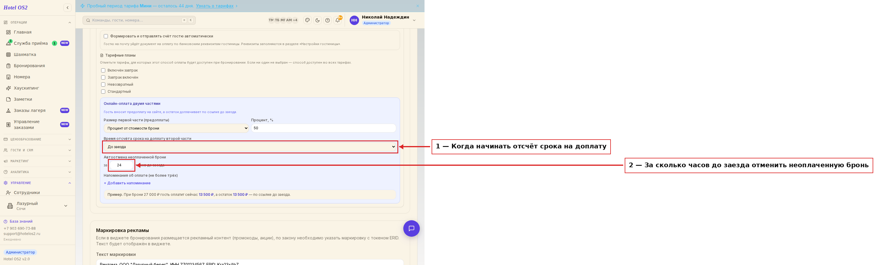
Task: Open the До заезда countdown dropdown
Action: [x=250, y=147]
